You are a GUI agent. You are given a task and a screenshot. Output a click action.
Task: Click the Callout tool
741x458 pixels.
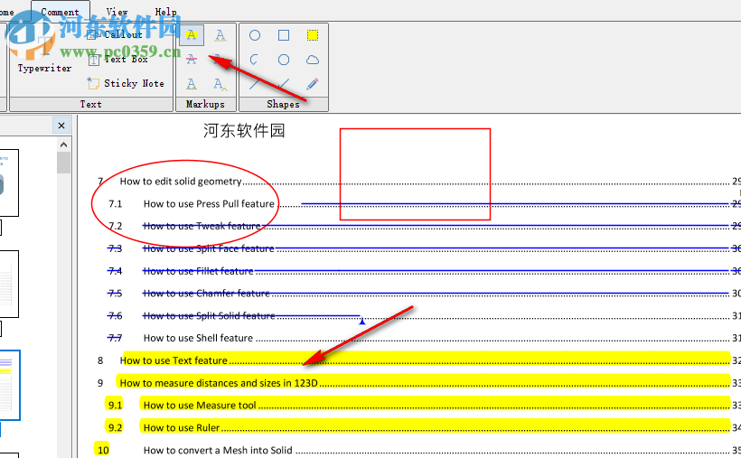(x=116, y=34)
